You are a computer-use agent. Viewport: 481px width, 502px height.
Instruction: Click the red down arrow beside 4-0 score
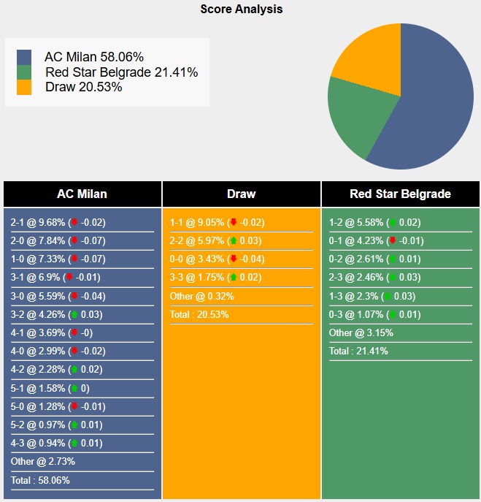coord(74,351)
